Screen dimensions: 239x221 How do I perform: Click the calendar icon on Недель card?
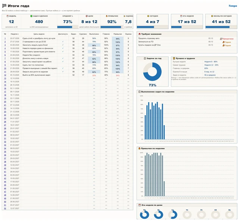click(7, 16)
